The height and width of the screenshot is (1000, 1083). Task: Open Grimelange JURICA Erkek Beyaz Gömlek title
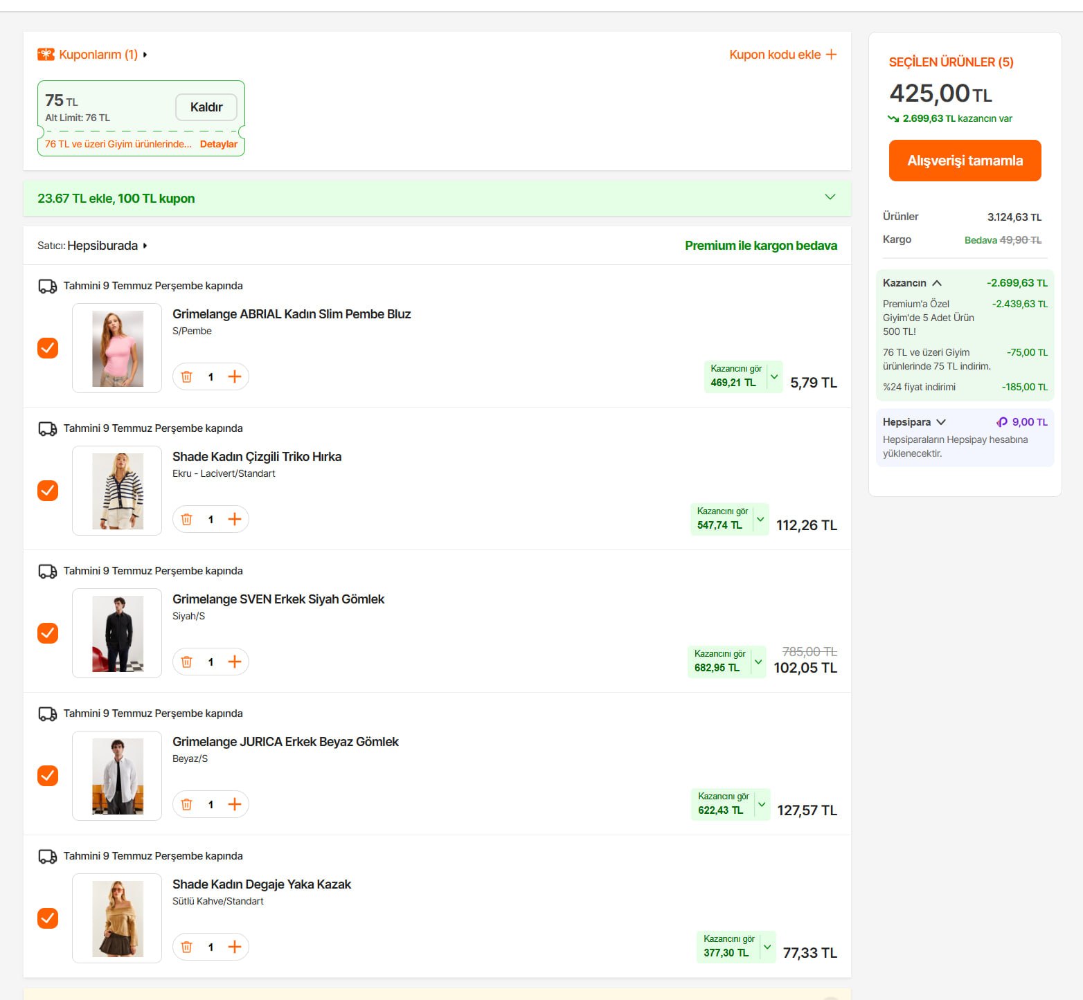click(x=285, y=742)
